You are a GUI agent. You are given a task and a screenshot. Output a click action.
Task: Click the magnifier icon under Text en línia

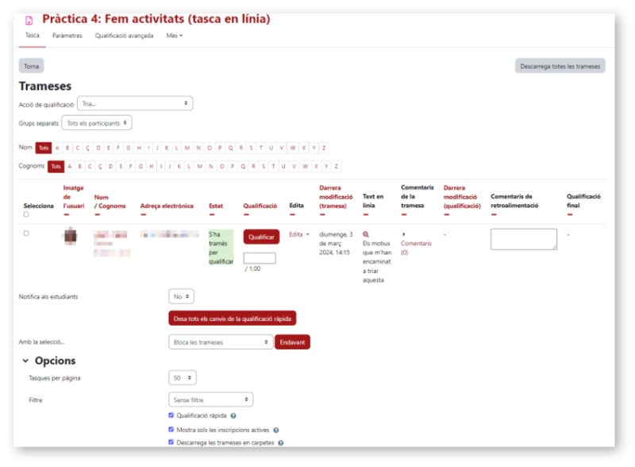(366, 235)
